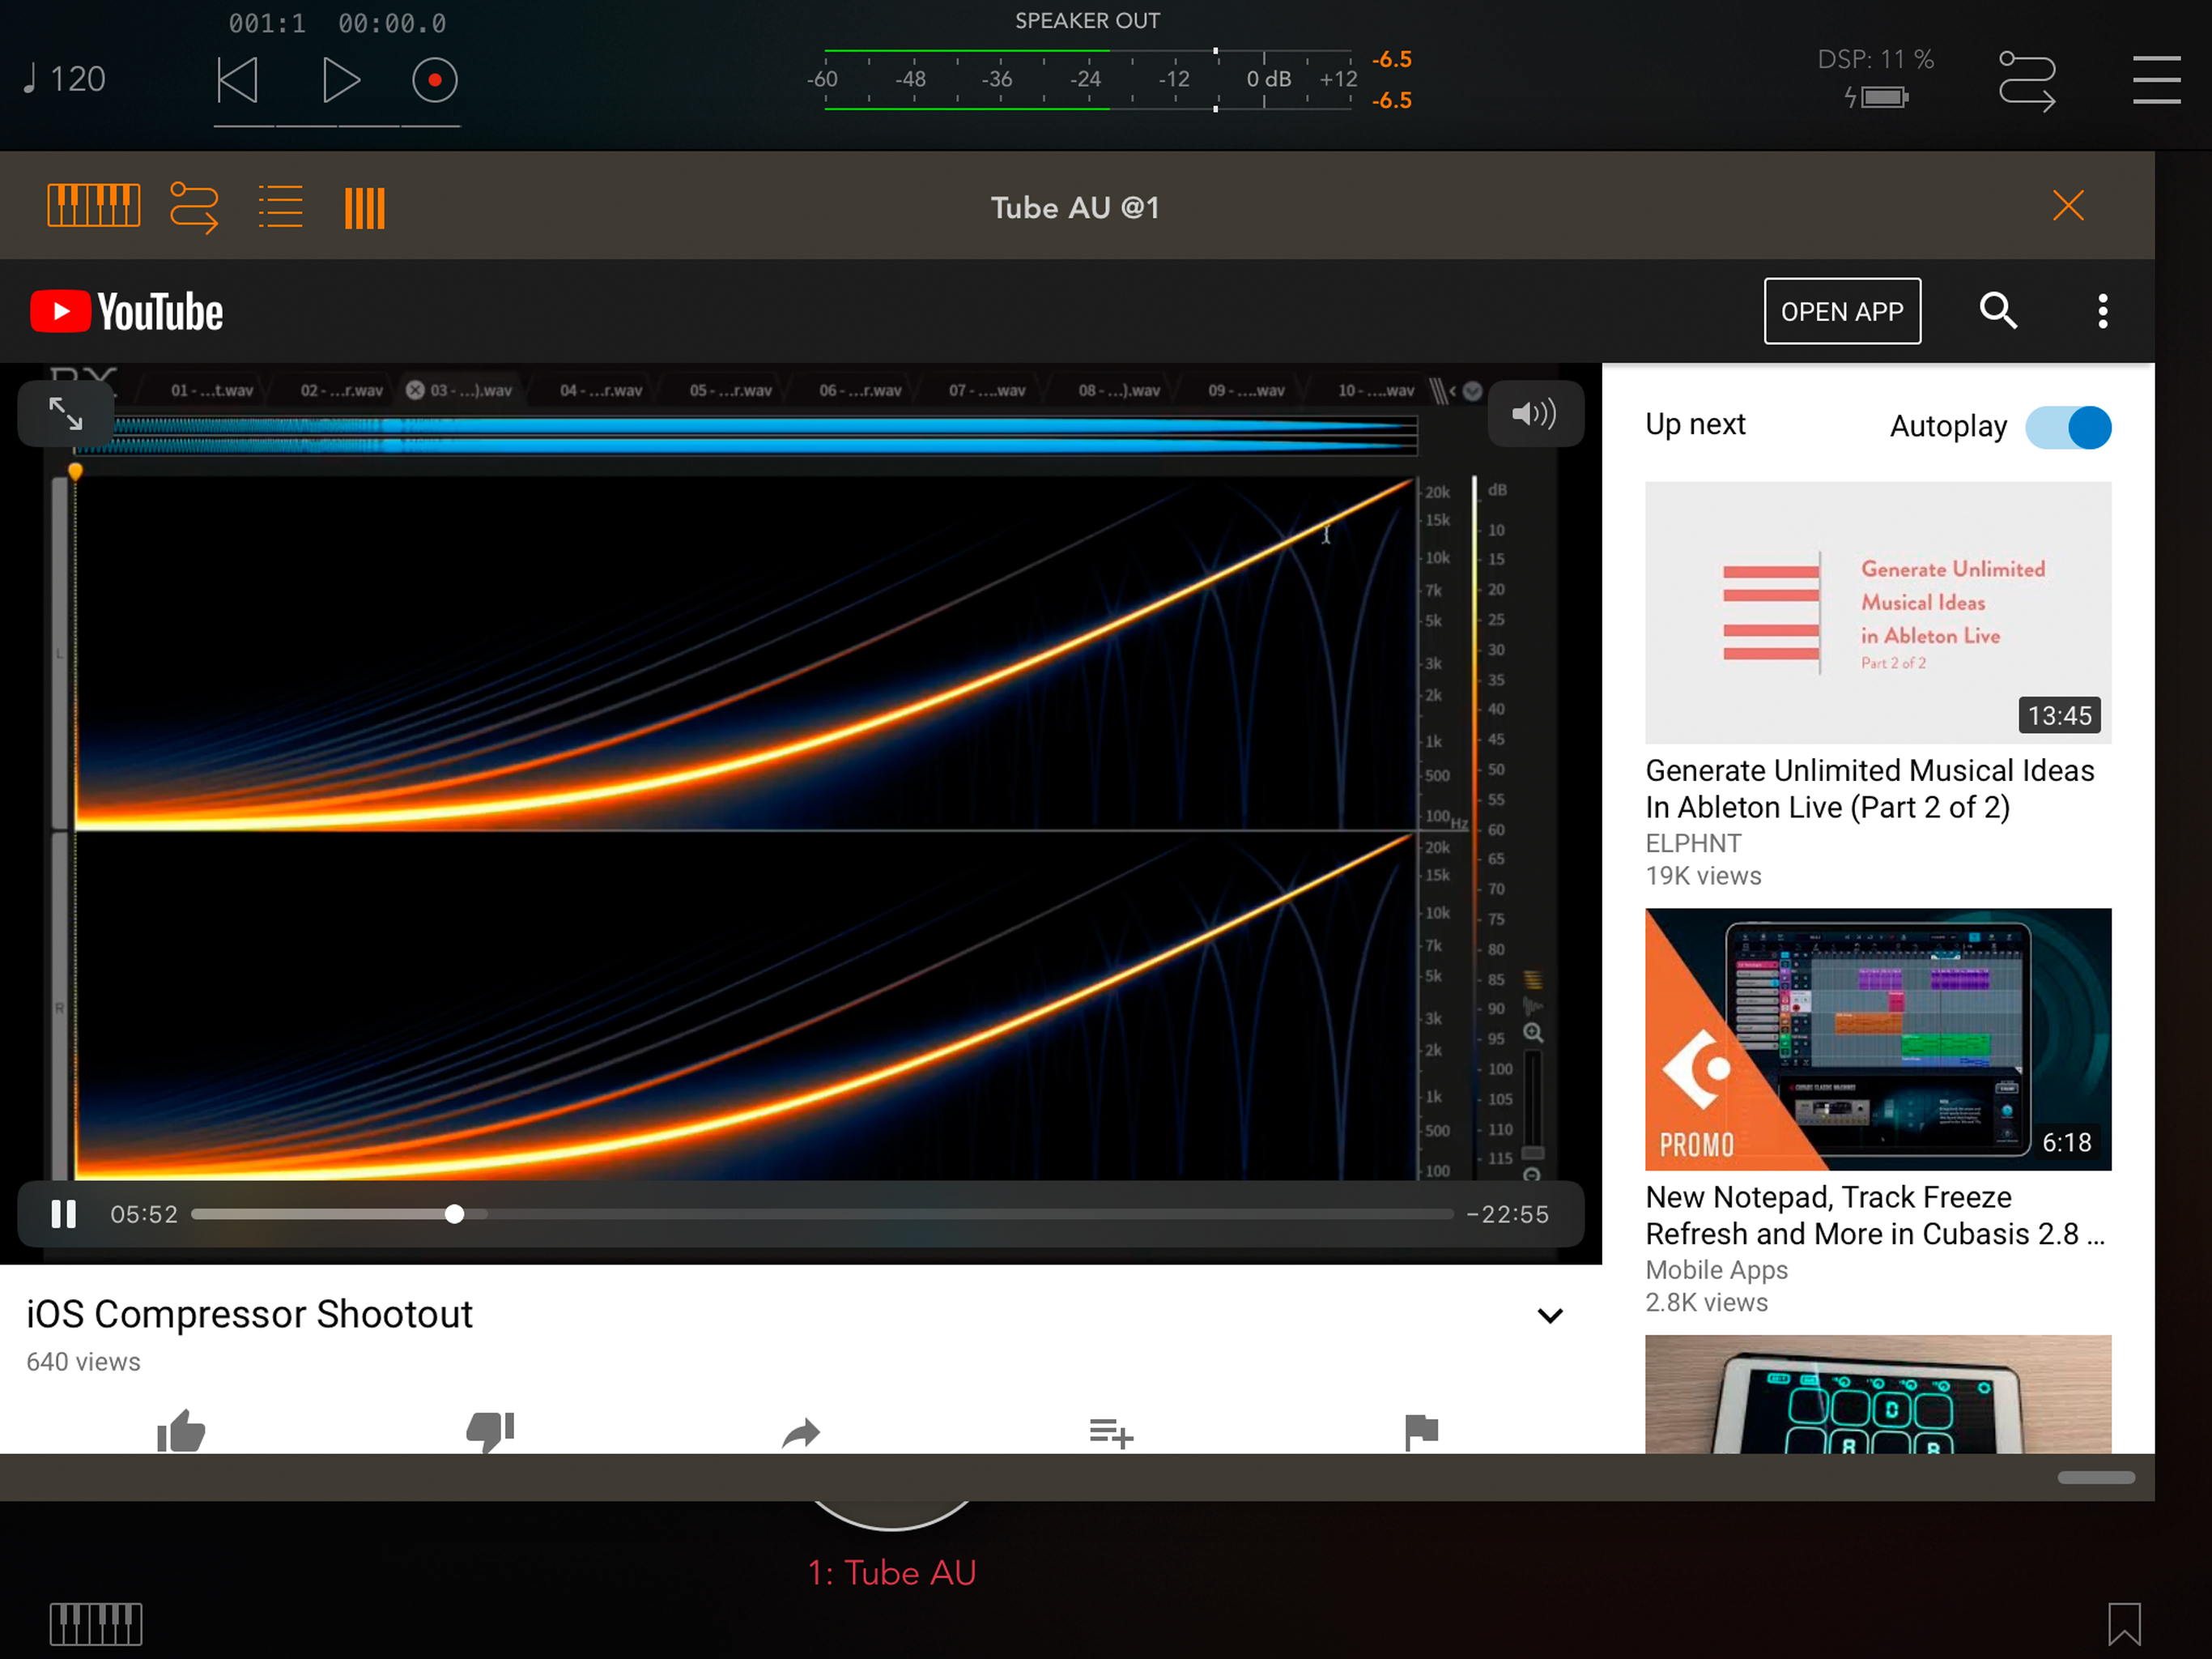Toggle fullscreen with the expand arrows

[66, 413]
